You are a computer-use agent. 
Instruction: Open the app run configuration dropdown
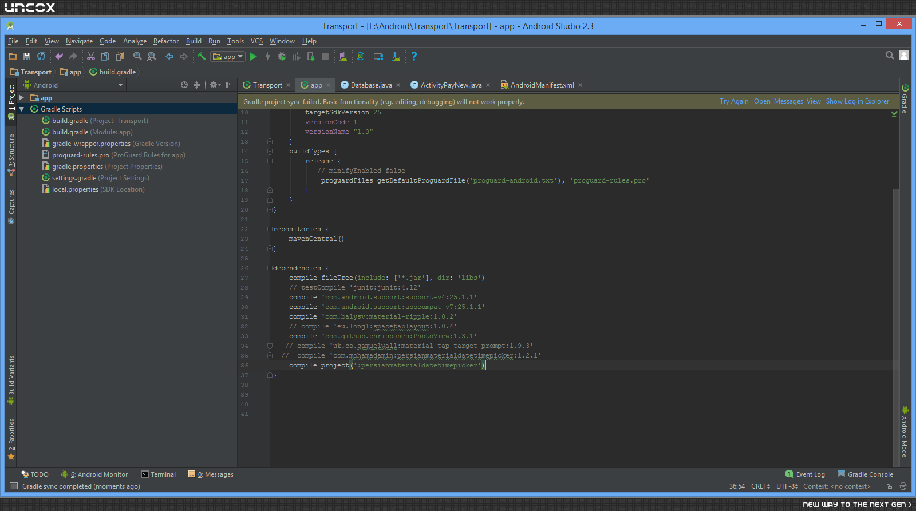click(228, 56)
